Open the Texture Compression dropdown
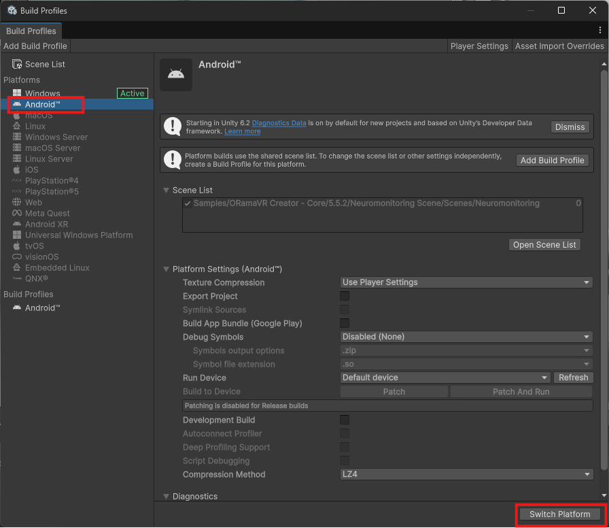This screenshot has width=609, height=528. [466, 282]
